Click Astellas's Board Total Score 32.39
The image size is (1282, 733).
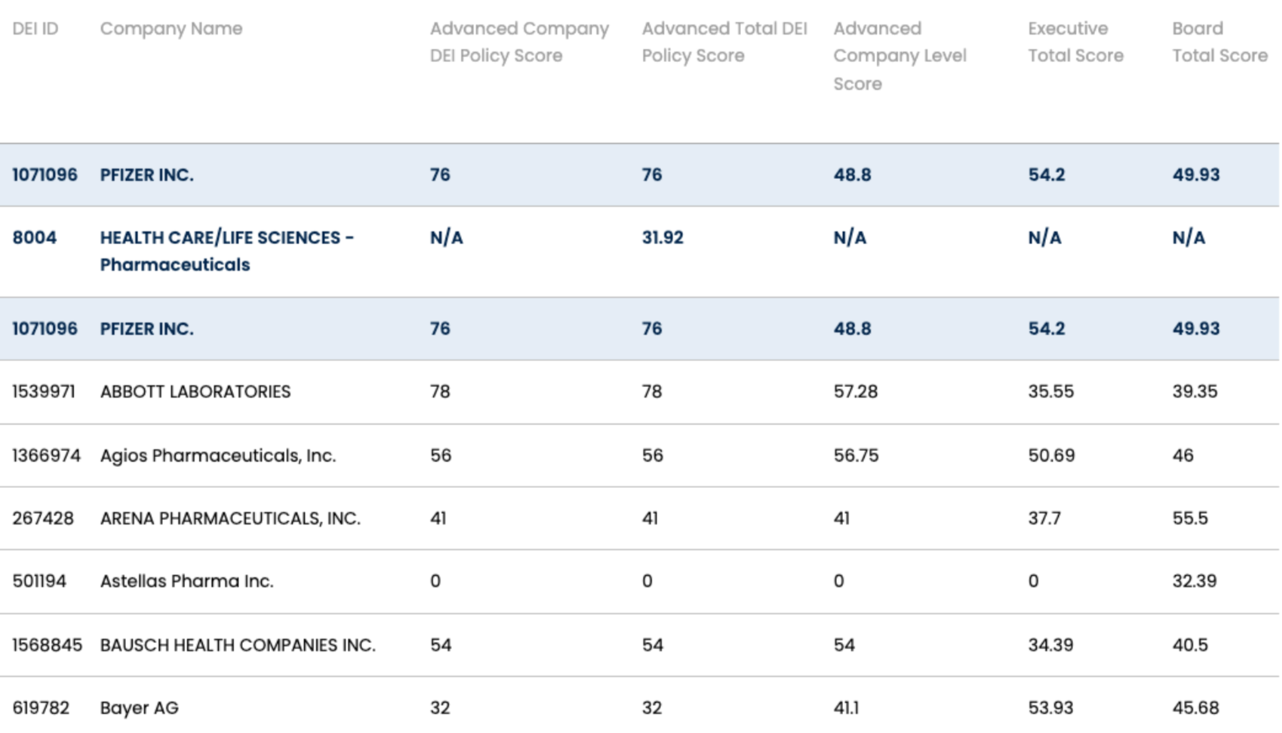[1194, 582]
